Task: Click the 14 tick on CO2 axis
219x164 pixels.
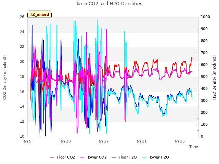Action: 22,107
